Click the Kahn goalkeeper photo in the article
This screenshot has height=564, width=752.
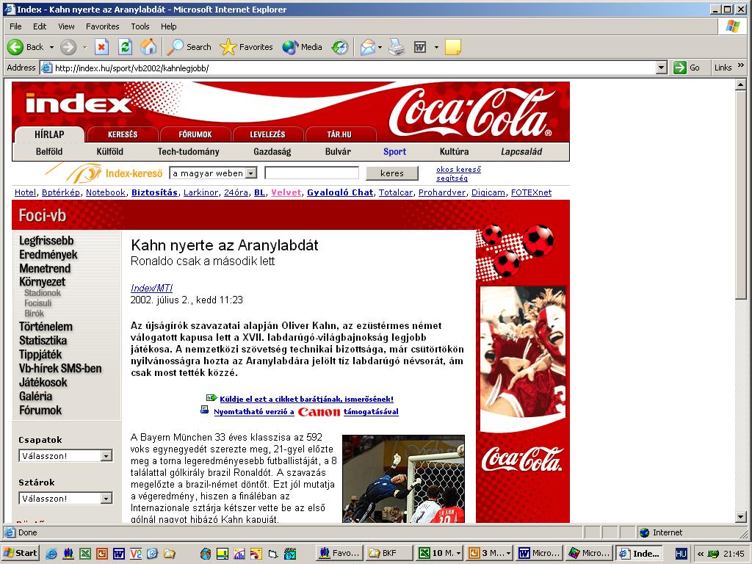click(x=403, y=479)
